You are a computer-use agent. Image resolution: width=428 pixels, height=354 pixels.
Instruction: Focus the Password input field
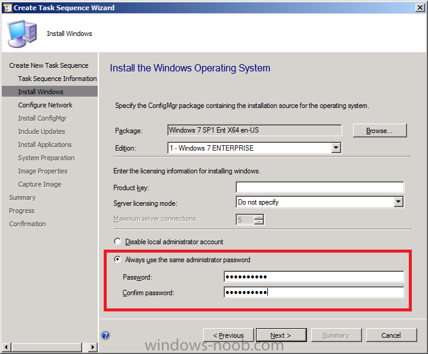314,277
